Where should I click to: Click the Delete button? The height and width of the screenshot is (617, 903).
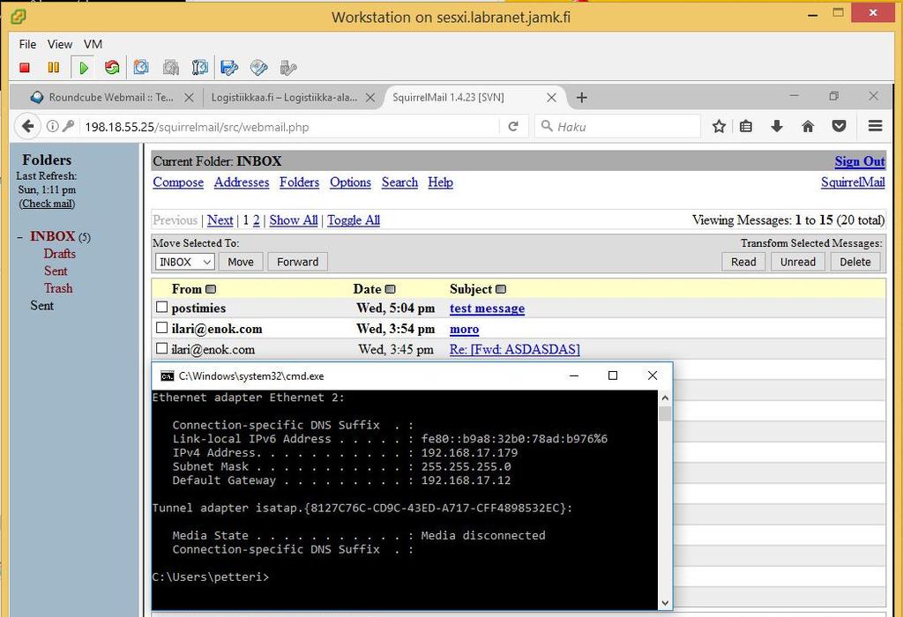click(855, 262)
